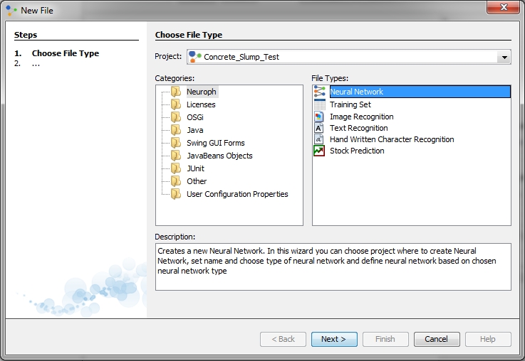Click the Text Recognition icon
Viewport: 525px width, 361px height.
319,128
